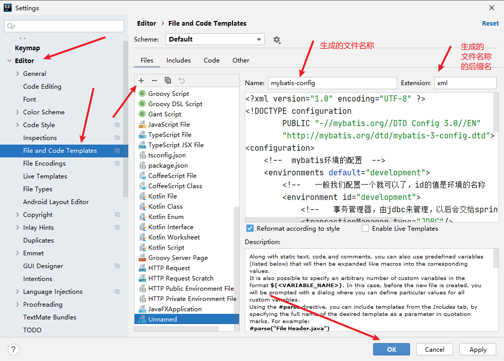Uncheck Reformat according to style

click(250, 228)
